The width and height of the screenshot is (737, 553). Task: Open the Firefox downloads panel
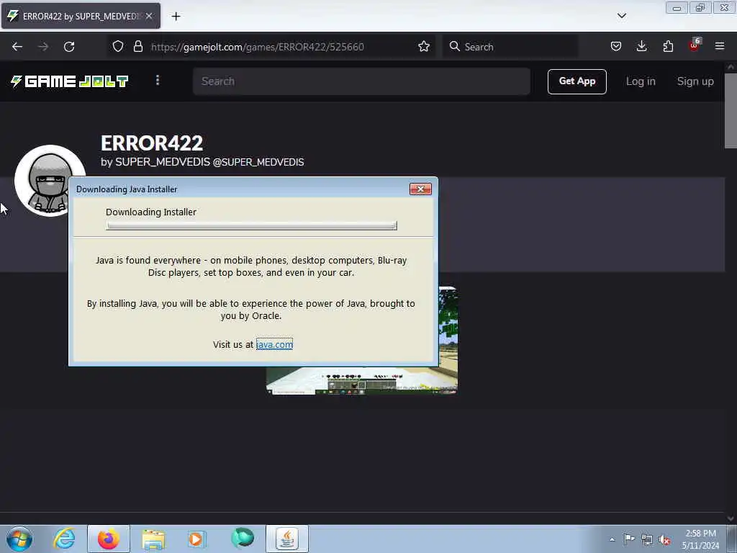coord(641,47)
